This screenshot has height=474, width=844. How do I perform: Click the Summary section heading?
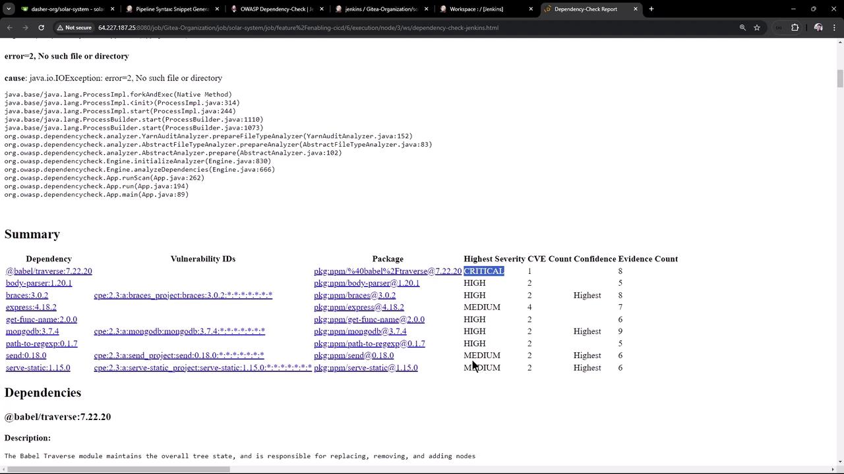pos(32,234)
